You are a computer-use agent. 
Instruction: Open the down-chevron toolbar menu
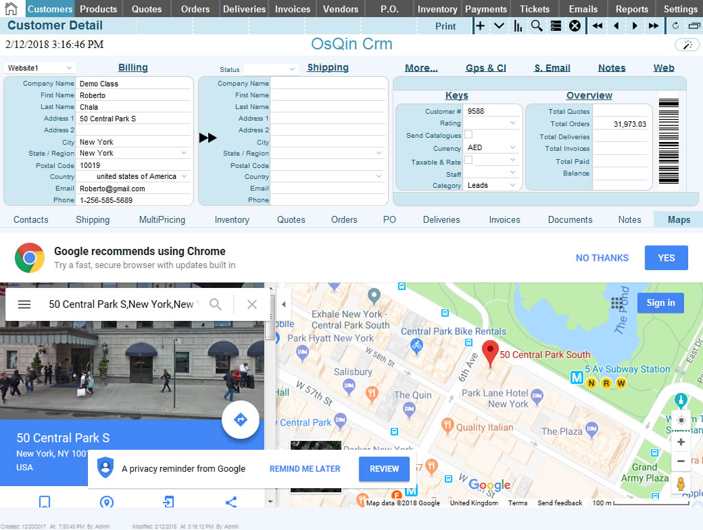point(499,26)
